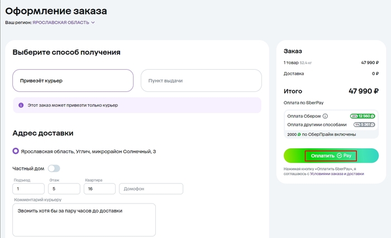Screen dimensions: 391x238
Task: Click the Подъезд input field
Action: [x=28, y=189]
